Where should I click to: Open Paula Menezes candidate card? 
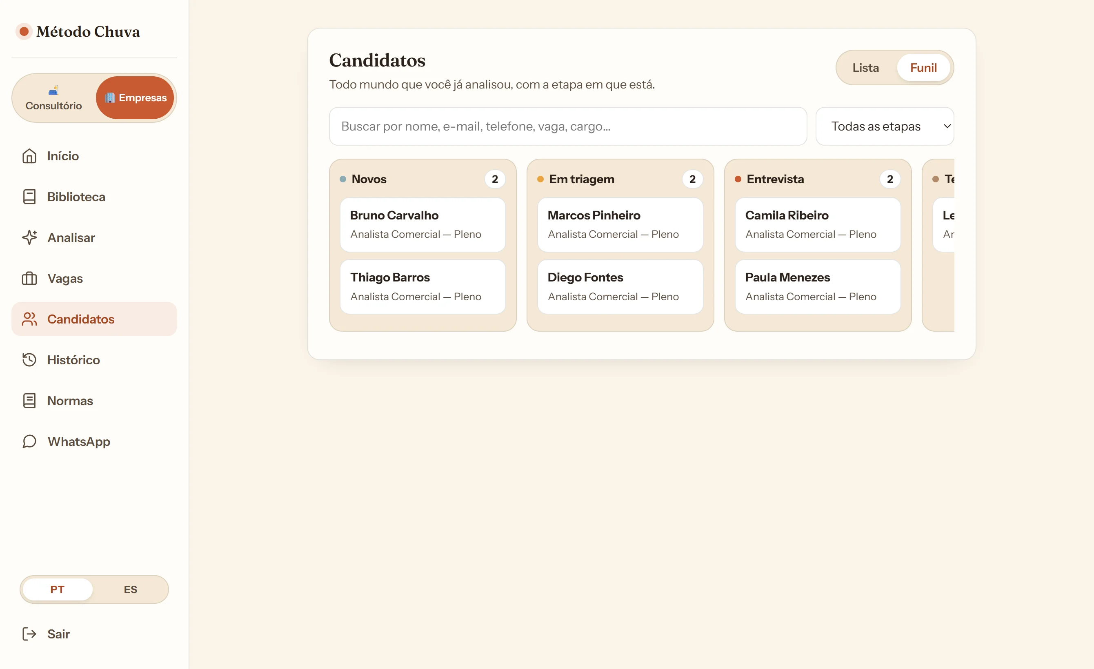click(x=817, y=287)
